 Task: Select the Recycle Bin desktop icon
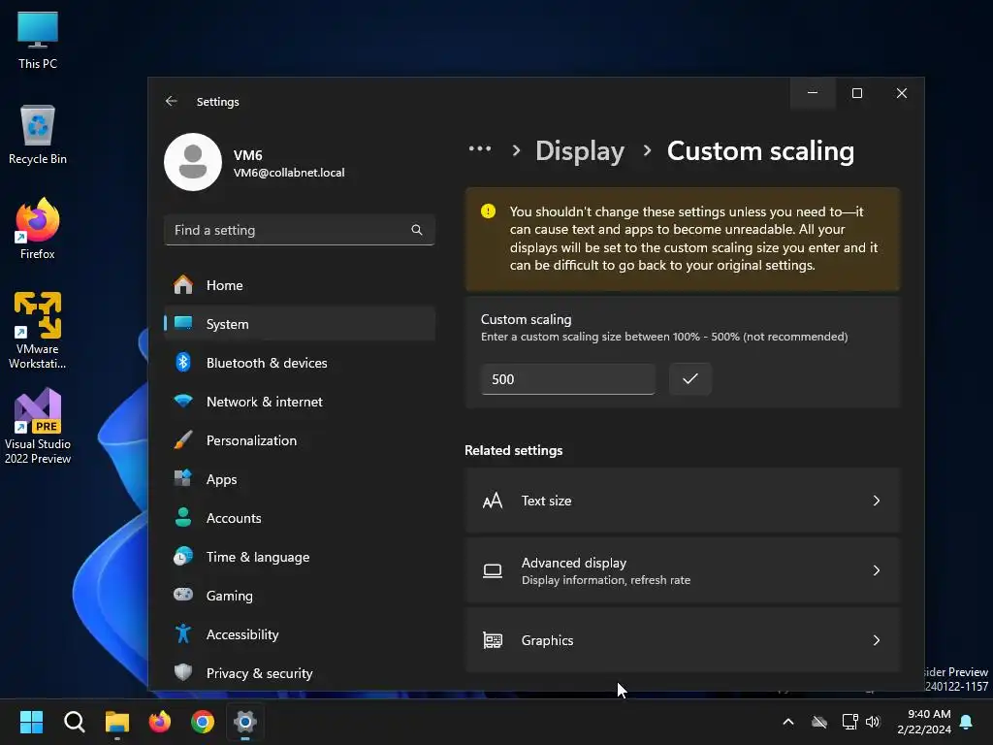point(38,135)
